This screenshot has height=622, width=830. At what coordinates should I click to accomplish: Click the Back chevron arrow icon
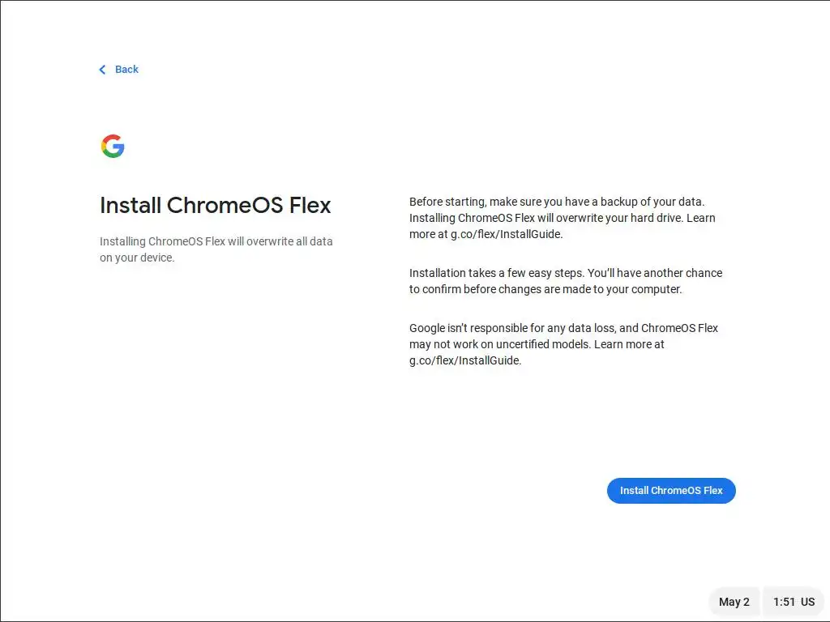click(102, 70)
